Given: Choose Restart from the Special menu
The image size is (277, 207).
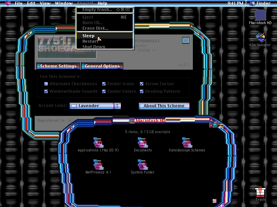Looking at the screenshot, I should point(105,41).
